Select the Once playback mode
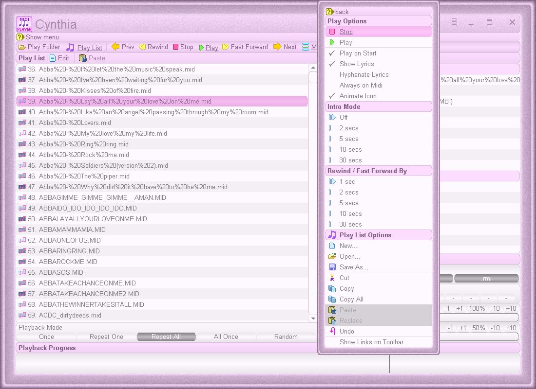The height and width of the screenshot is (389, 536). [46, 337]
